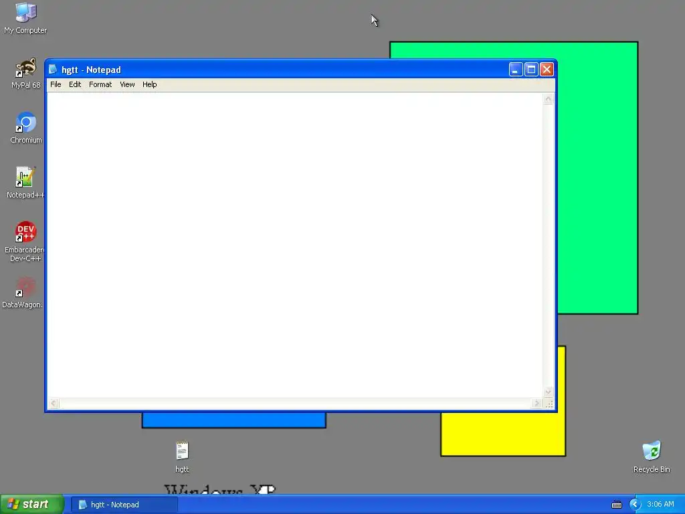This screenshot has height=514, width=685.
Task: Click the Notepad window resize grip
Action: pyautogui.click(x=549, y=404)
